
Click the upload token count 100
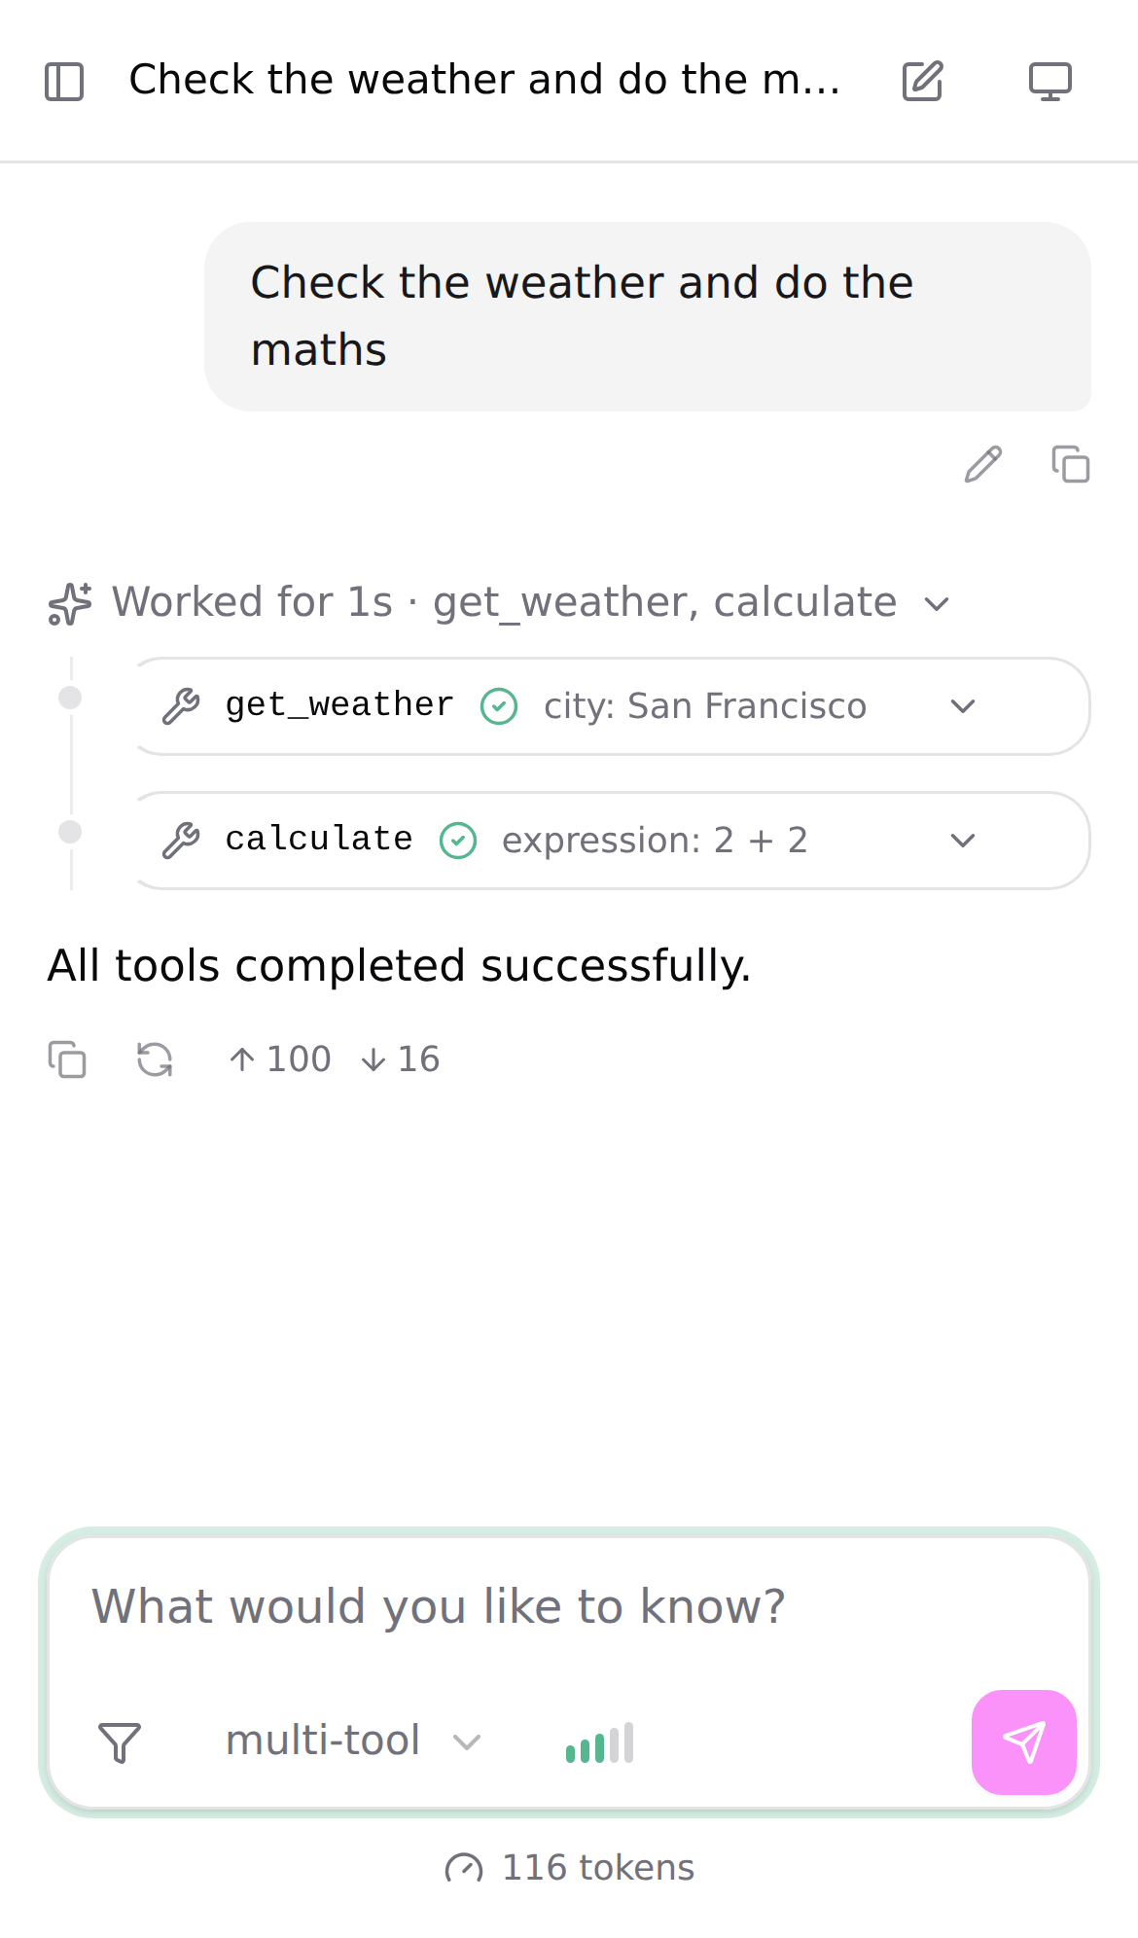[x=280, y=1059]
